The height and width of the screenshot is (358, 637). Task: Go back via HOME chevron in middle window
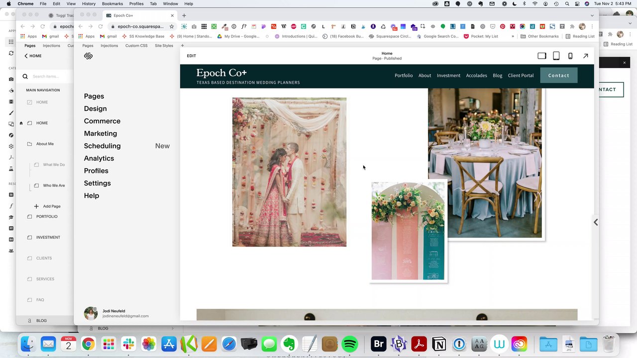click(26, 56)
